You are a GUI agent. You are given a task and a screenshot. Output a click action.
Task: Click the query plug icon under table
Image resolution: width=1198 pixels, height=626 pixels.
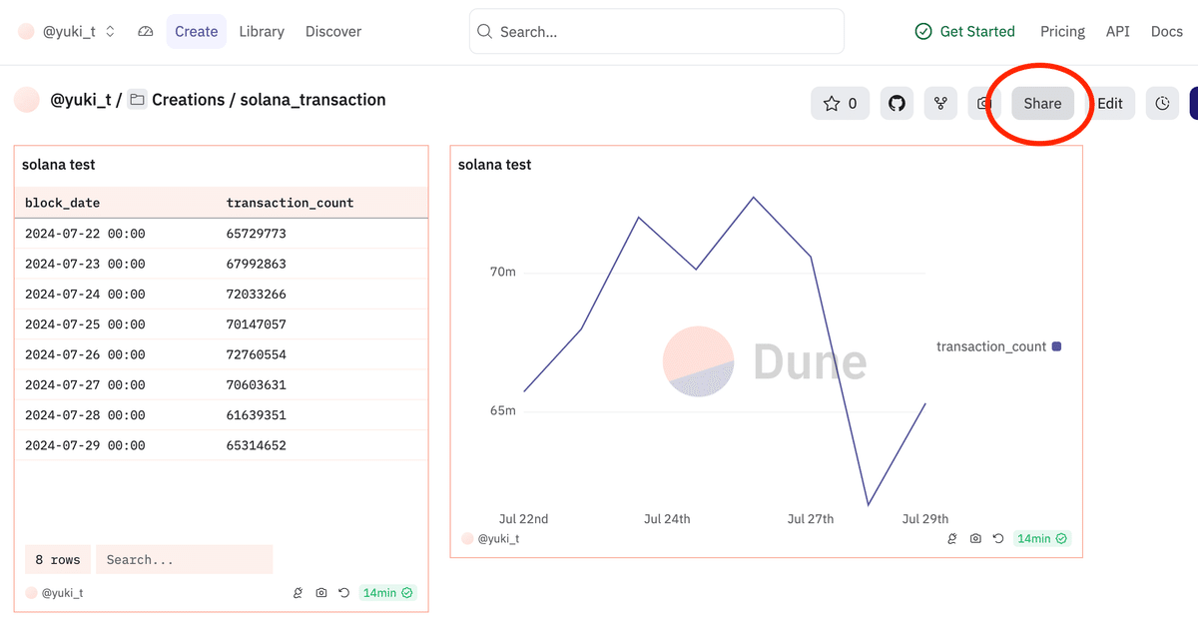[x=298, y=593]
